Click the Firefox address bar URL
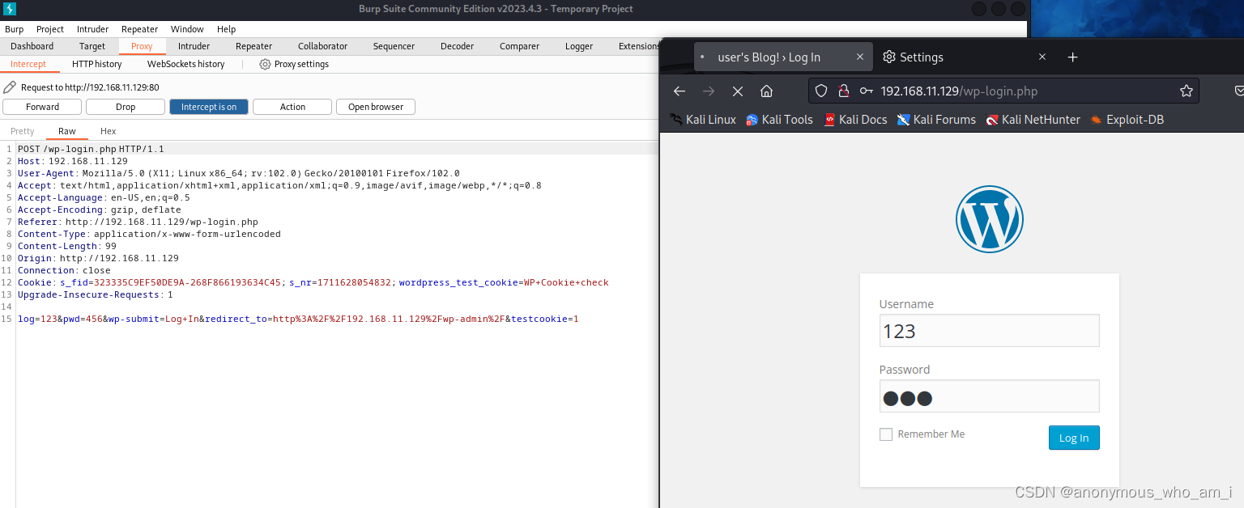1244x508 pixels. [959, 91]
